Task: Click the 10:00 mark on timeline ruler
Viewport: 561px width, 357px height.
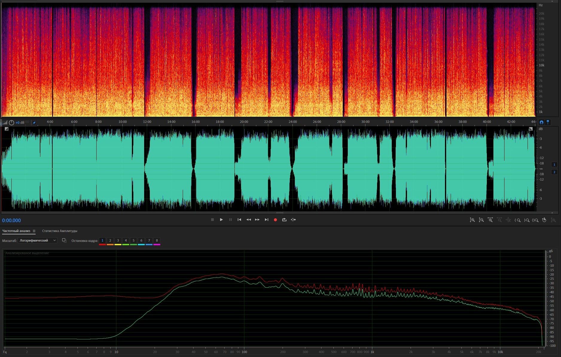Action: pyautogui.click(x=123, y=122)
